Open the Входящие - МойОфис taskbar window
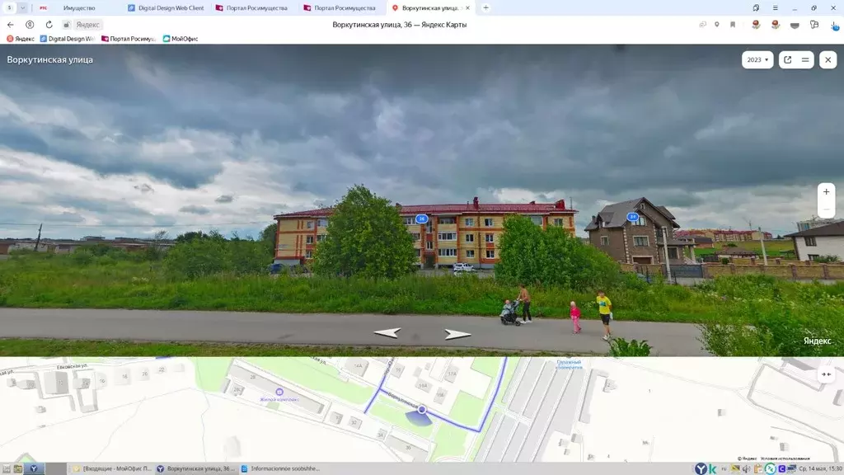 (x=113, y=468)
